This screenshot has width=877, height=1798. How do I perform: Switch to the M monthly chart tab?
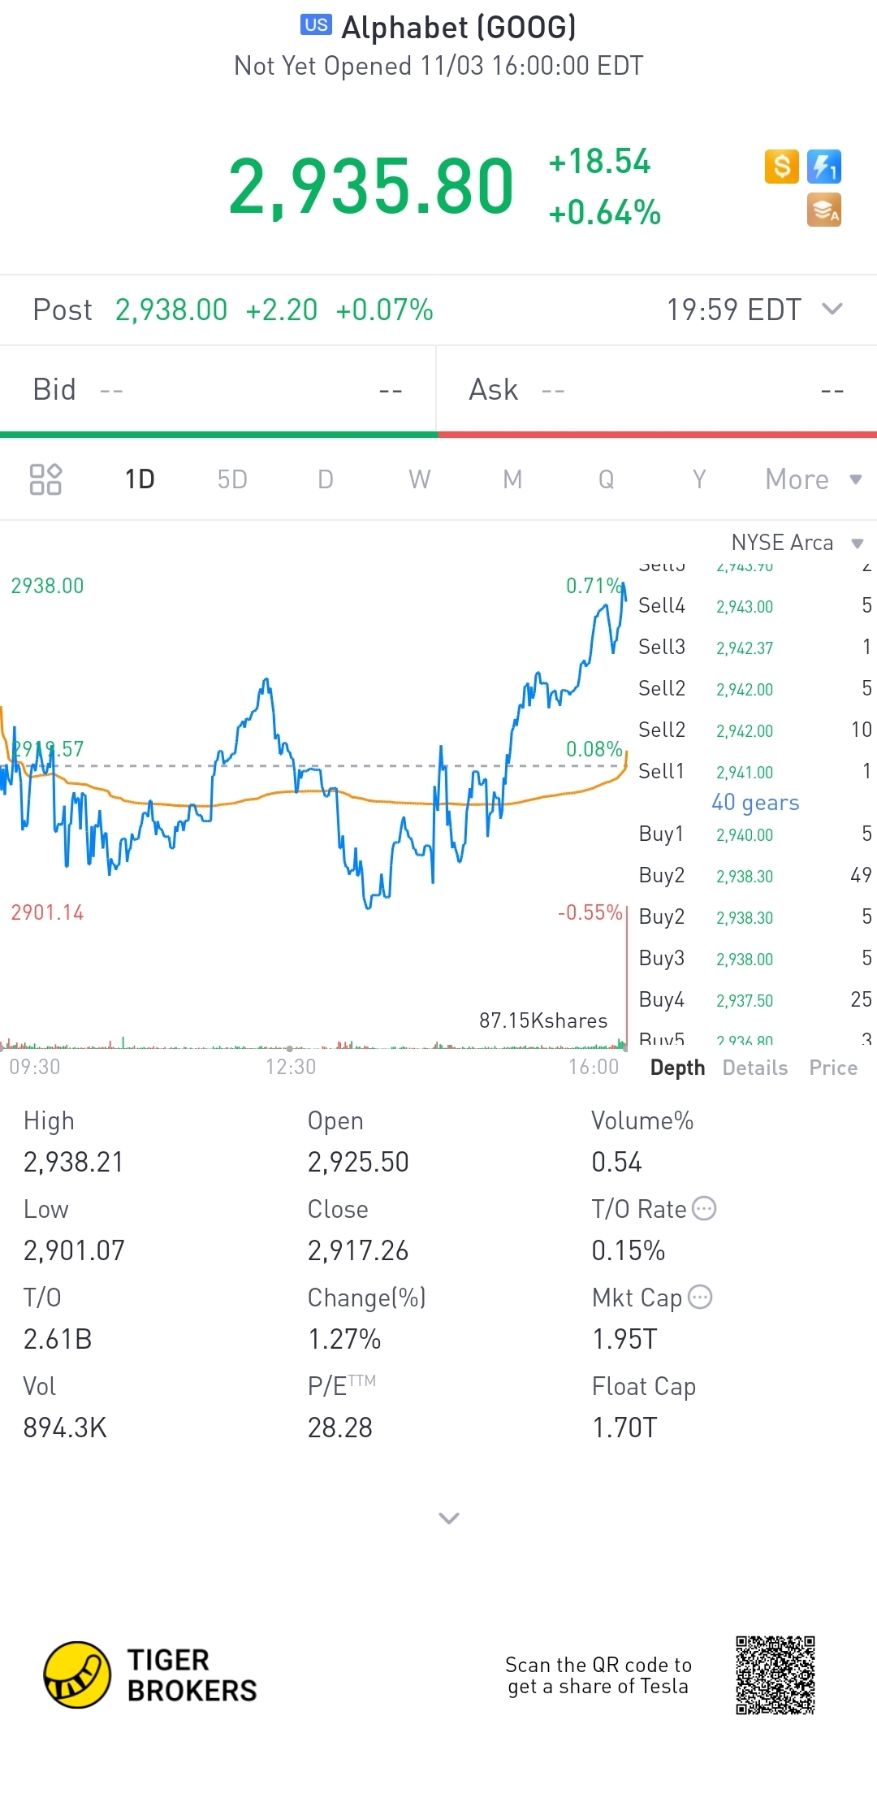pyautogui.click(x=512, y=479)
